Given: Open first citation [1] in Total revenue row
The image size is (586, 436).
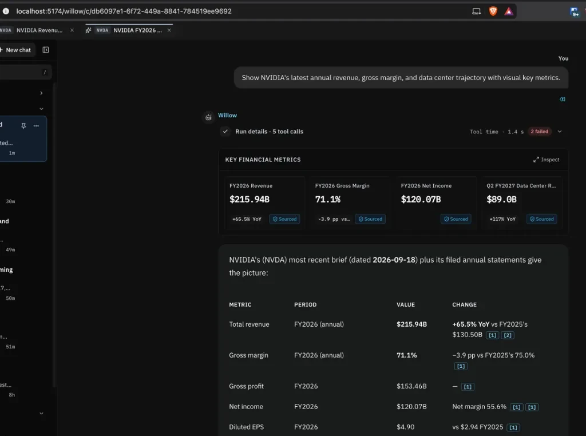Looking at the screenshot, I should click(x=493, y=335).
